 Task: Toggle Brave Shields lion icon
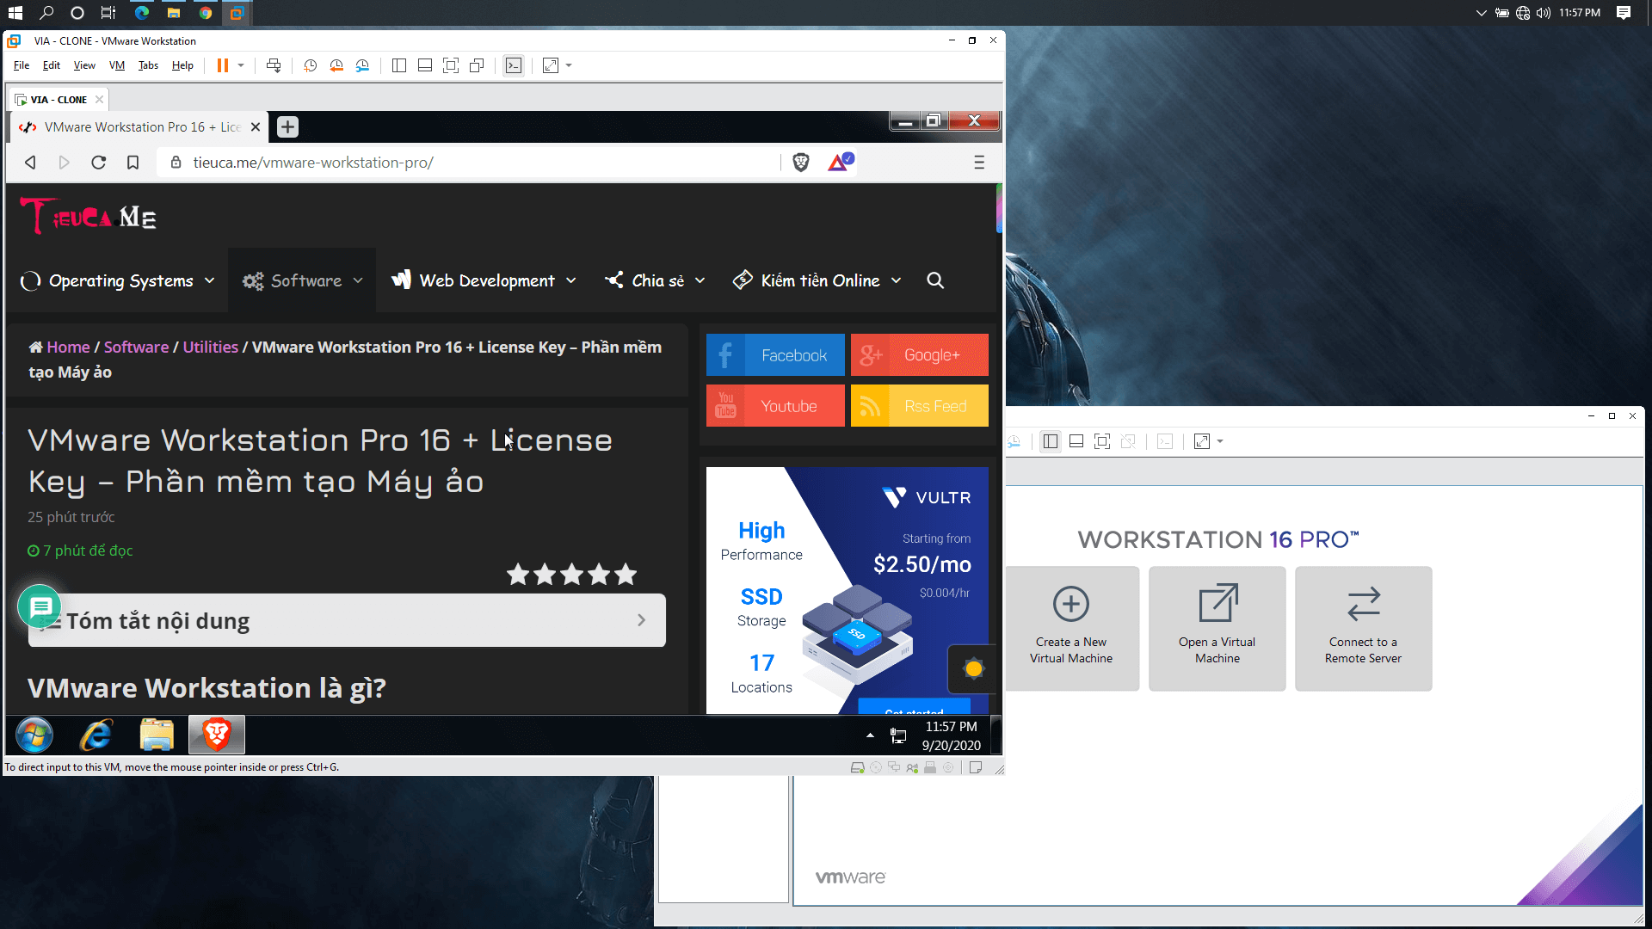(x=801, y=162)
